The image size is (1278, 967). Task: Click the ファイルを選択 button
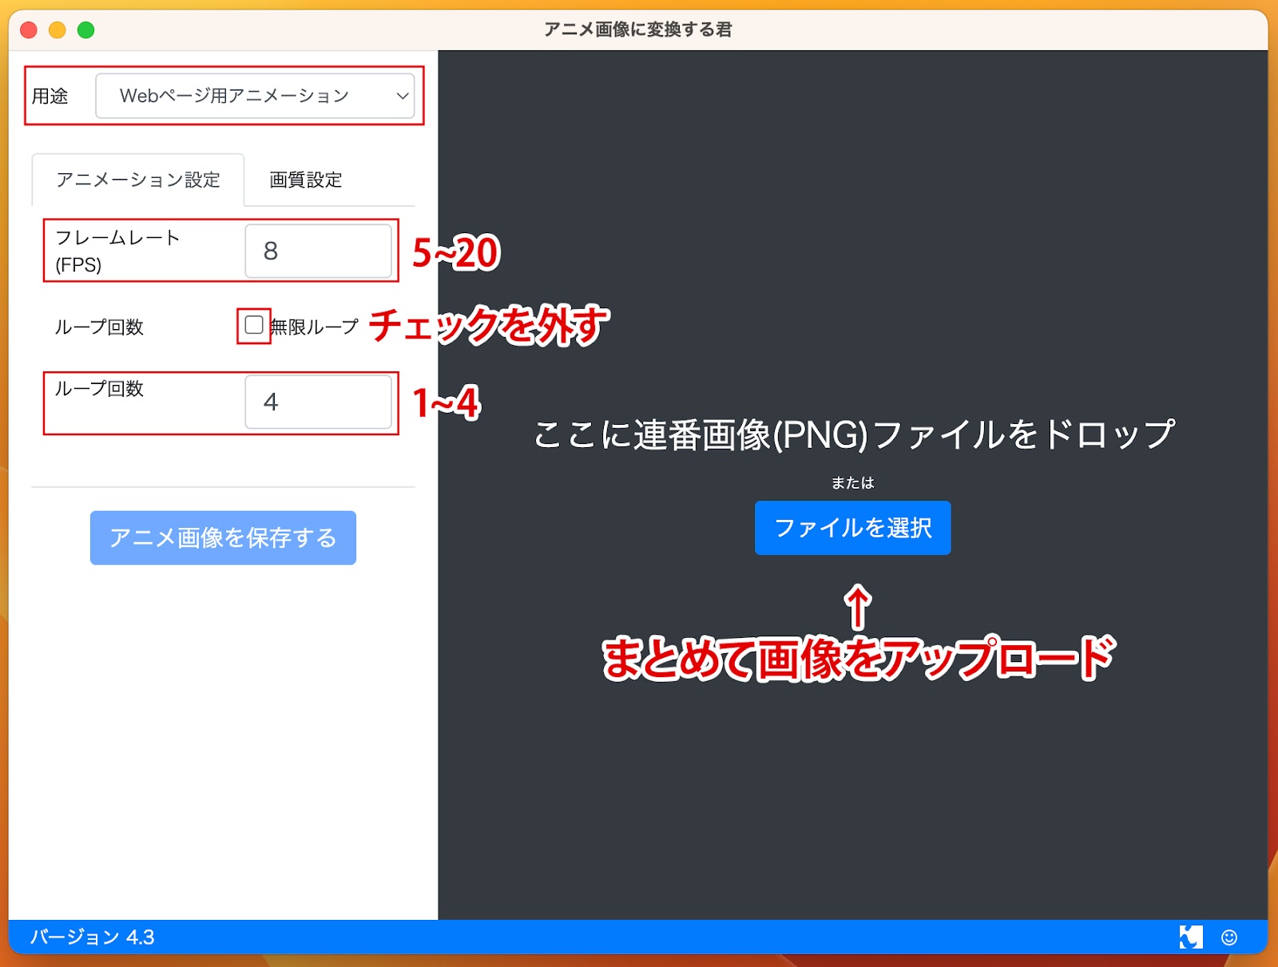(x=852, y=528)
